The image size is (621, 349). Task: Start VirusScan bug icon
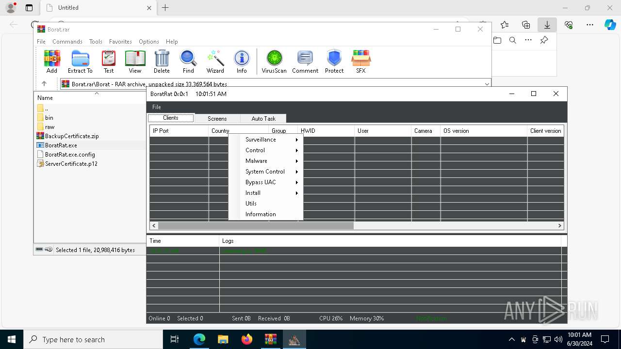pos(274,62)
